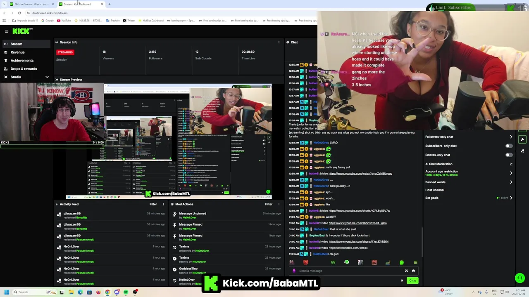
Task: Open the Windows Start menu
Action: pyautogui.click(x=6, y=292)
